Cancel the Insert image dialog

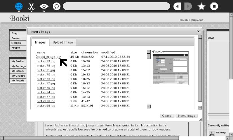pyautogui.click(x=167, y=115)
